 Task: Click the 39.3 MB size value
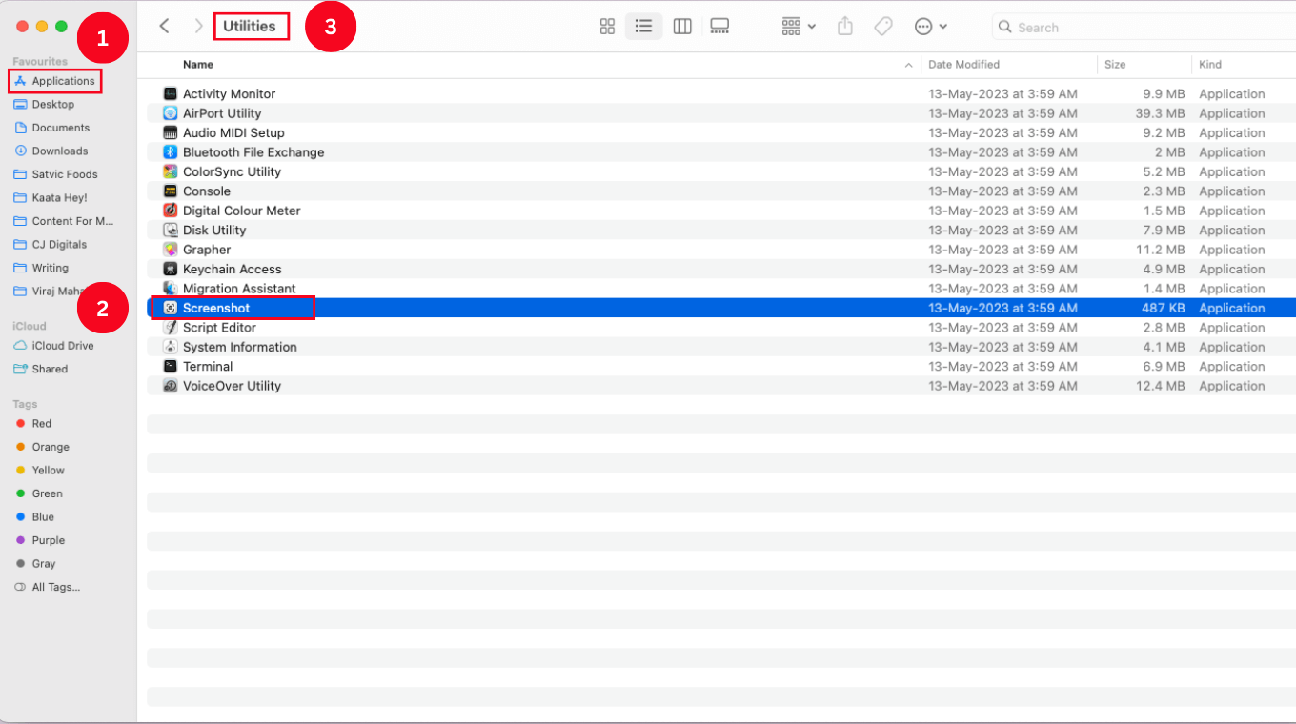pos(1160,113)
